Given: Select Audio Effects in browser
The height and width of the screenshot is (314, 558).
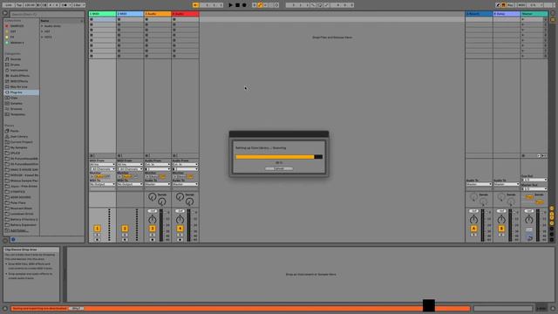Looking at the screenshot, I should point(19,76).
